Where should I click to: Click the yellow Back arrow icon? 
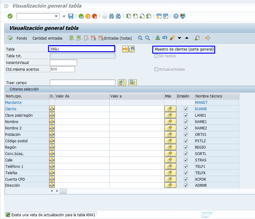pyautogui.click(x=81, y=16)
